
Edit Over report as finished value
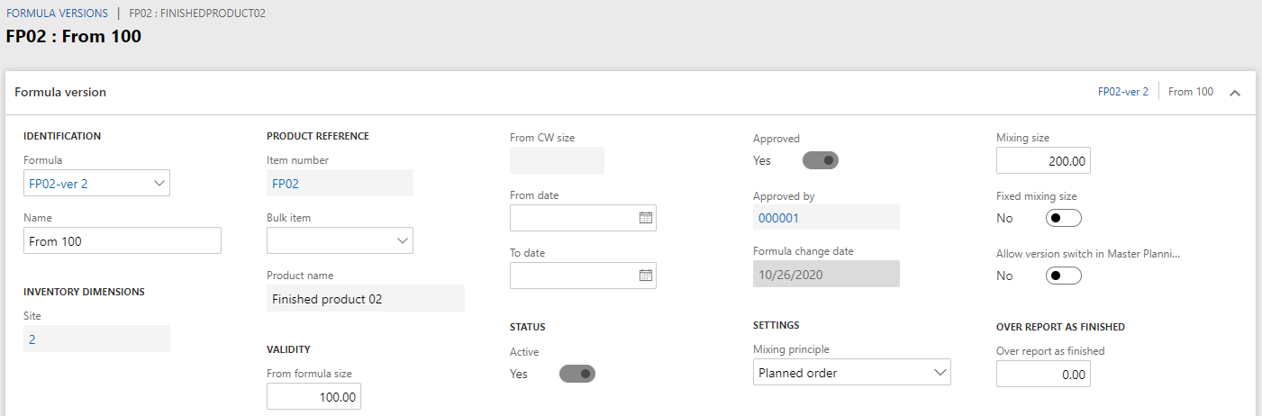pyautogui.click(x=1043, y=374)
